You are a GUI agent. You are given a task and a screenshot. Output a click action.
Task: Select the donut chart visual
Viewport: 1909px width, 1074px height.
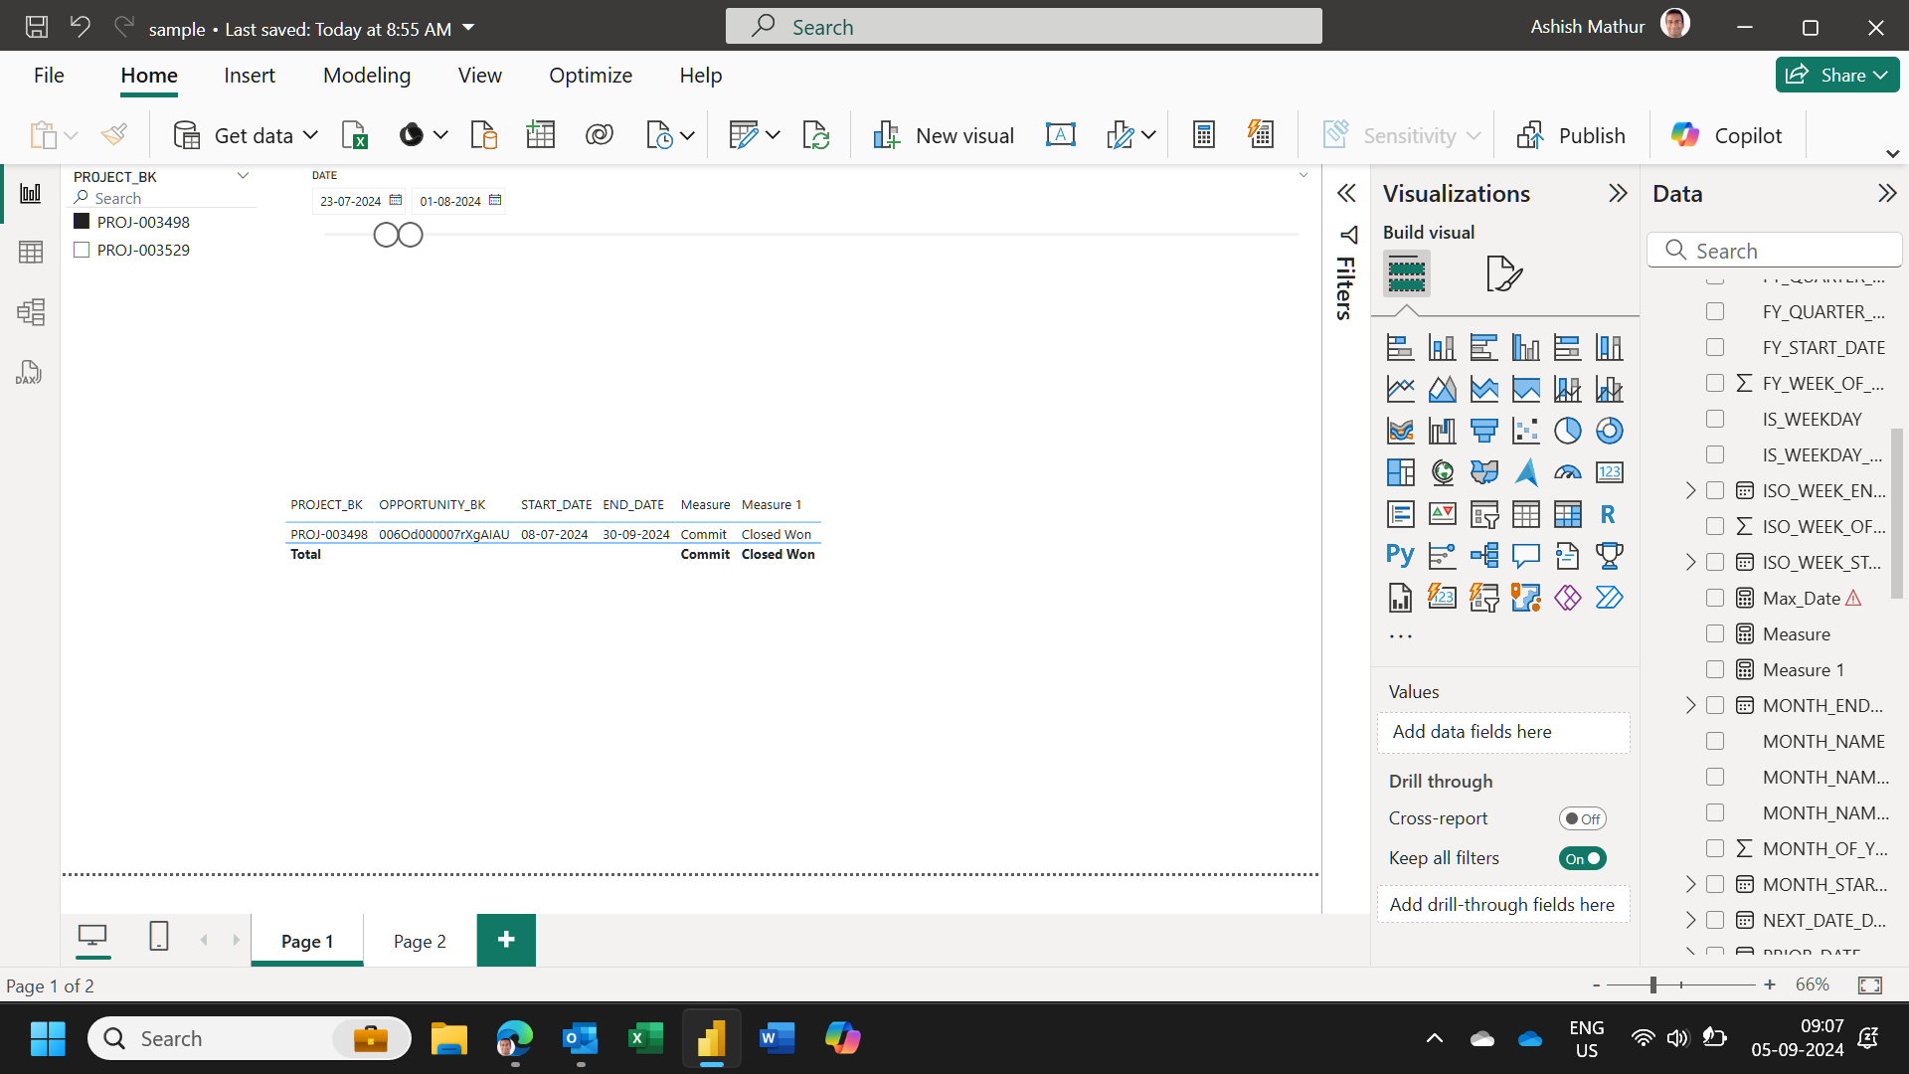1609,431
